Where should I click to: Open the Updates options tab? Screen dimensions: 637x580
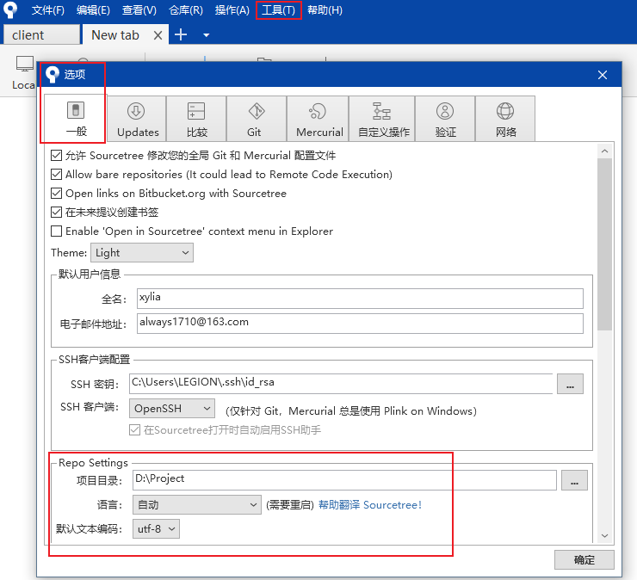tap(138, 119)
